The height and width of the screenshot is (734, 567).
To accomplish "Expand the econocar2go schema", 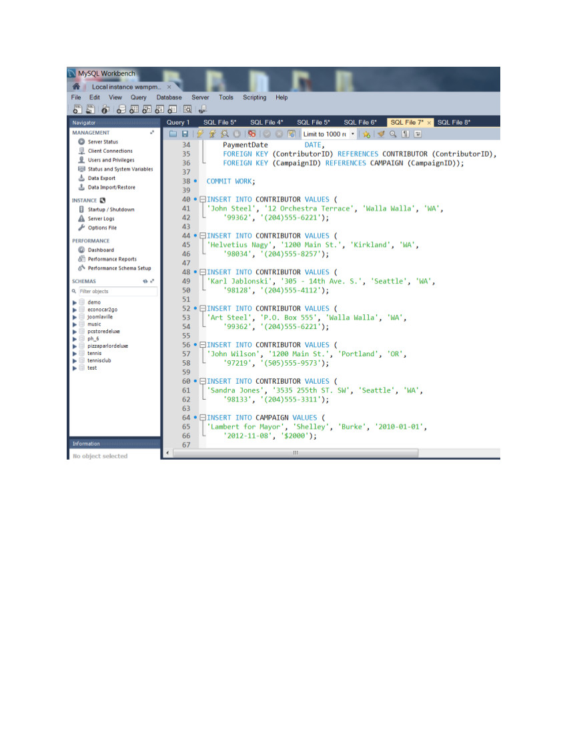I will point(75,310).
